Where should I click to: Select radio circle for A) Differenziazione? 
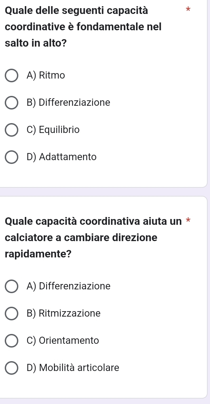pos(12,286)
